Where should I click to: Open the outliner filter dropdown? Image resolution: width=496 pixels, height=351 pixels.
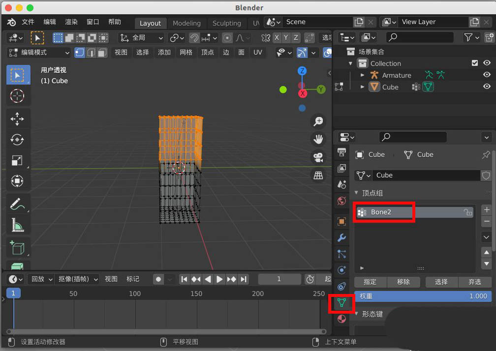coord(471,37)
